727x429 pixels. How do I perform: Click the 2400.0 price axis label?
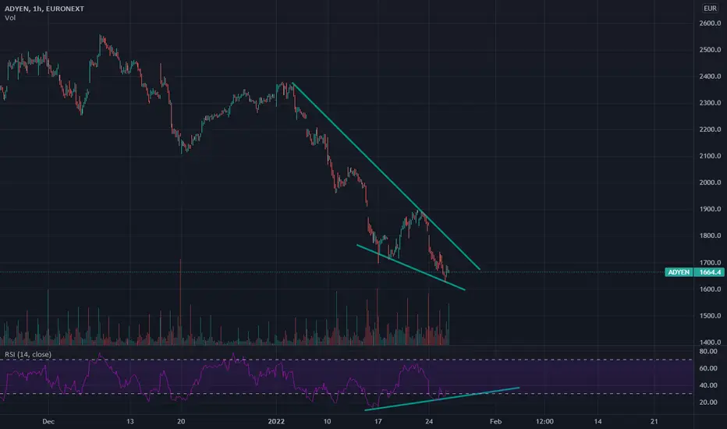pyautogui.click(x=710, y=76)
